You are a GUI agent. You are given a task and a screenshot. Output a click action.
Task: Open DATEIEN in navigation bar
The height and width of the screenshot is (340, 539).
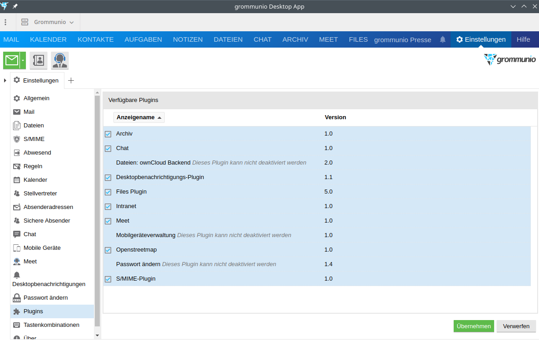click(x=228, y=39)
